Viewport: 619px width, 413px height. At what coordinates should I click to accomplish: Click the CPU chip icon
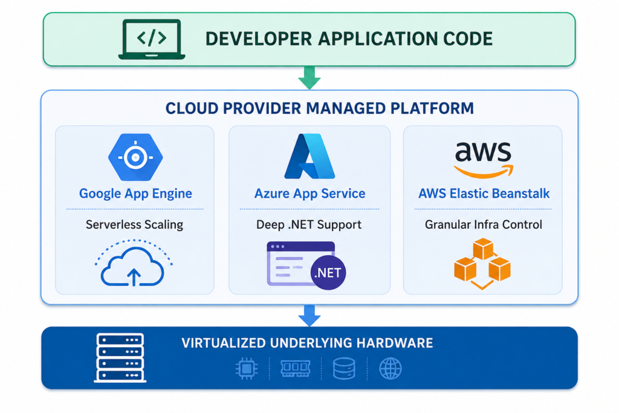(247, 369)
